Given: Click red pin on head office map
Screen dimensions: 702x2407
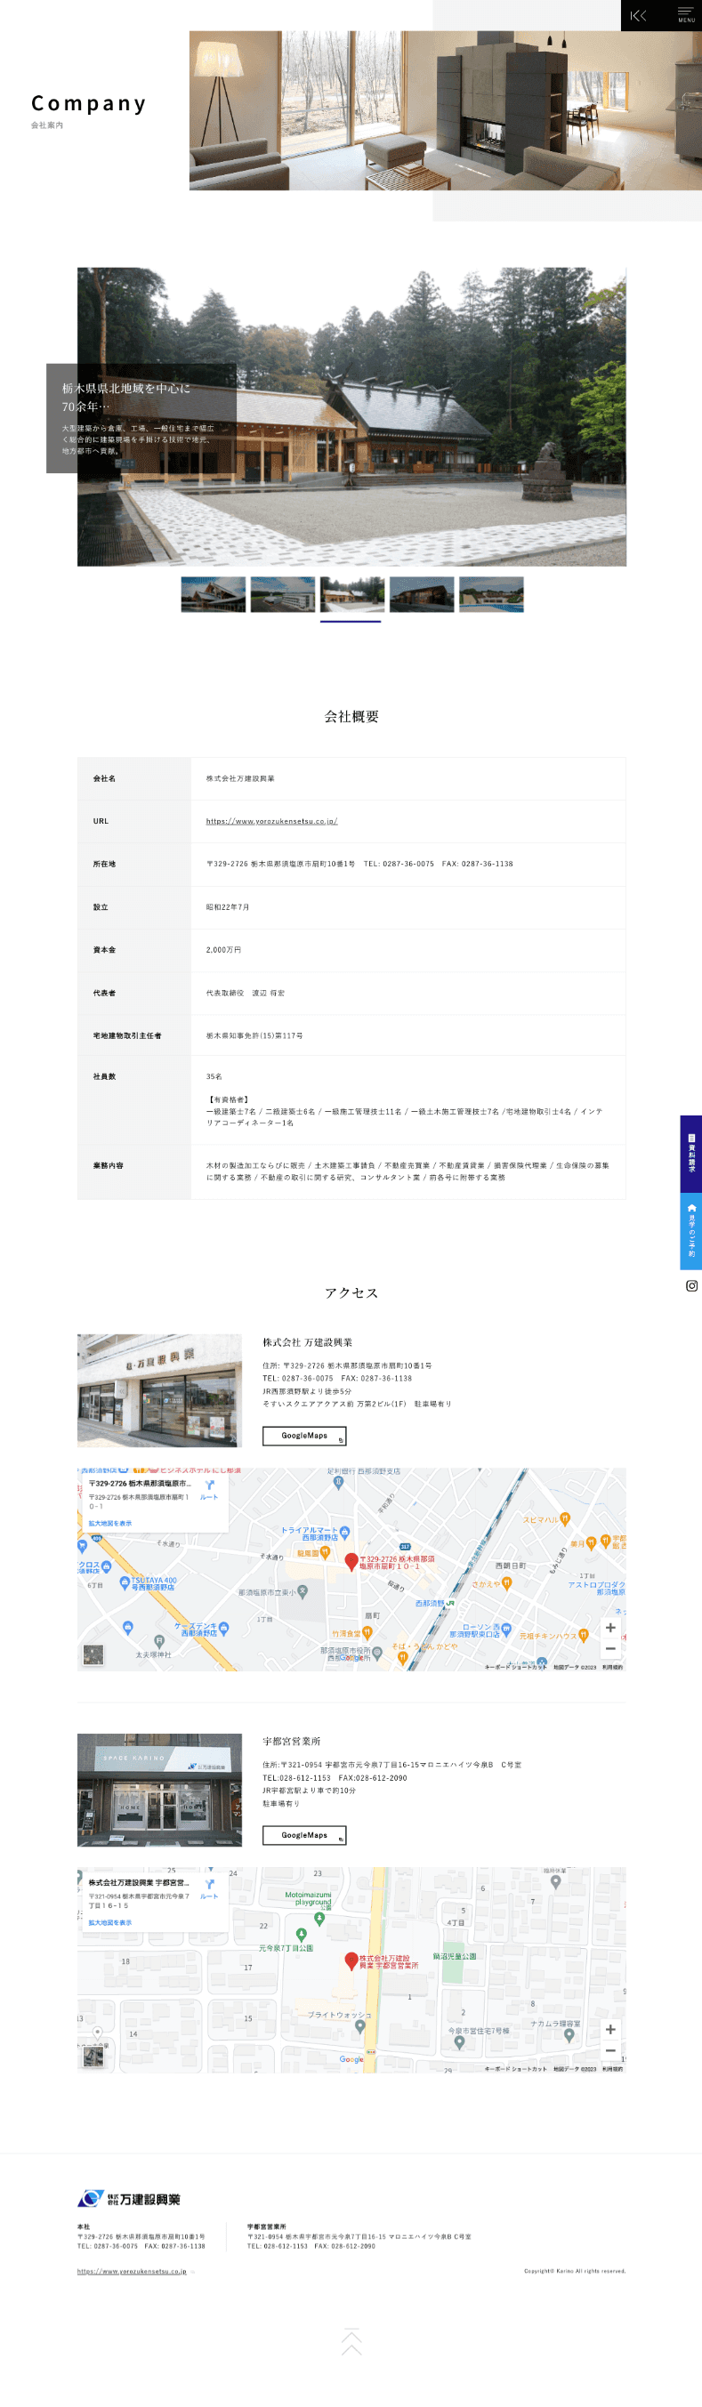Looking at the screenshot, I should click(x=351, y=1560).
